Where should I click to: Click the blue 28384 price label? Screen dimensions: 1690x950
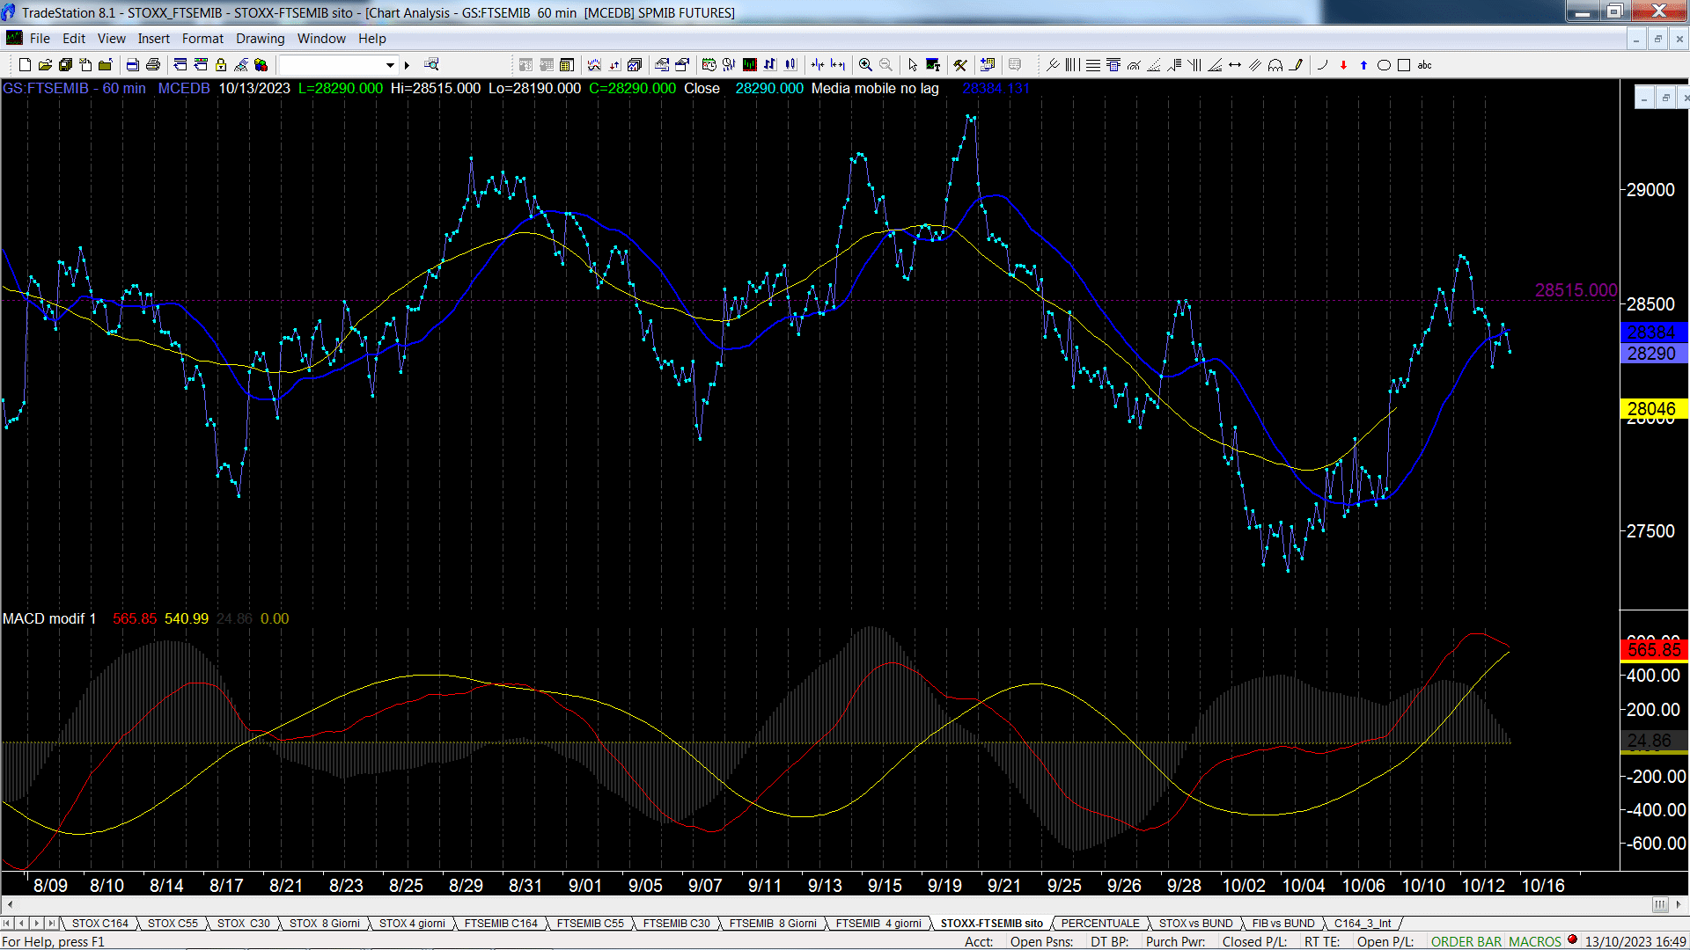pos(1652,332)
